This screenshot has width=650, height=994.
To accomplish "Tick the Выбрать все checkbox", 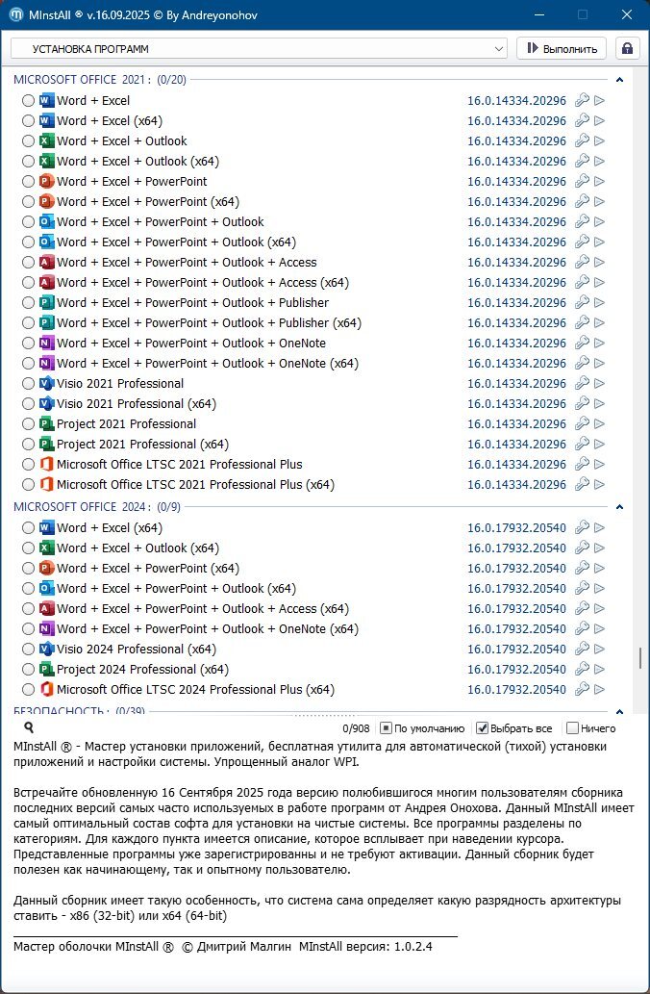I will (483, 728).
